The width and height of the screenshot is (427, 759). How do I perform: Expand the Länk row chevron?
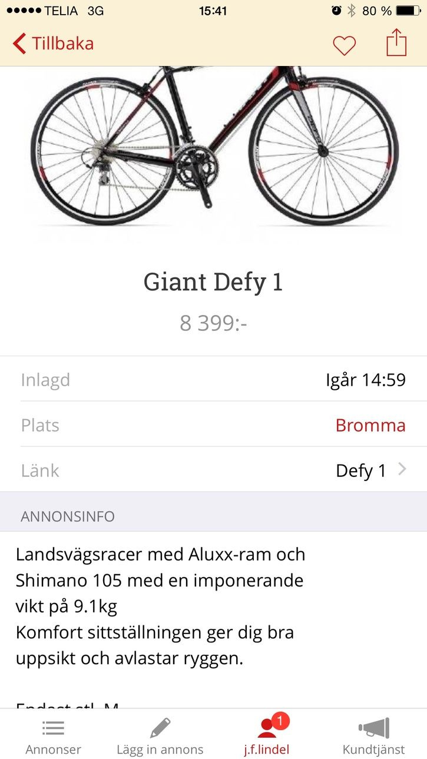(402, 469)
